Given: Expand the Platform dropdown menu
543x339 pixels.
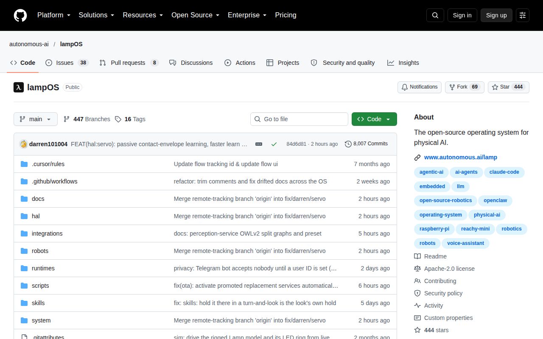Looking at the screenshot, I should pos(54,15).
